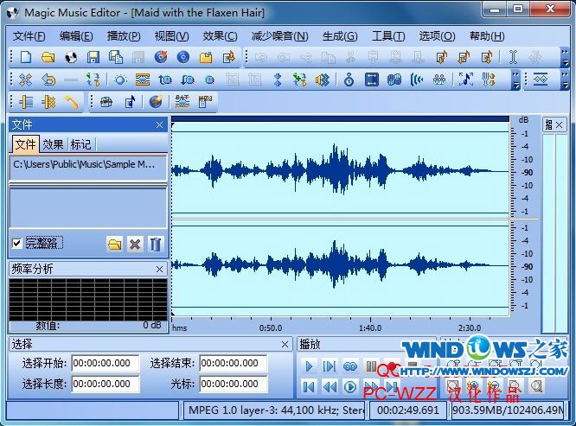Screen dimensions: 576x426
Task: Switch to the 标记 tab in file panel
Action: 80,144
